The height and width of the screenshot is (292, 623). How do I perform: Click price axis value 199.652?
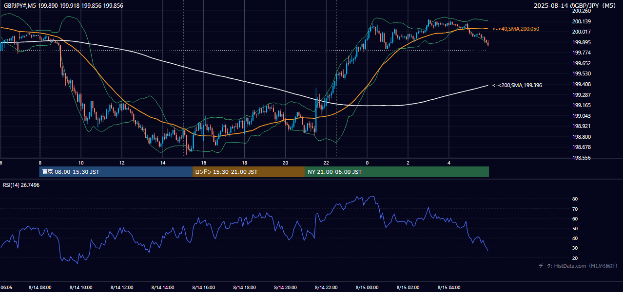pos(582,63)
